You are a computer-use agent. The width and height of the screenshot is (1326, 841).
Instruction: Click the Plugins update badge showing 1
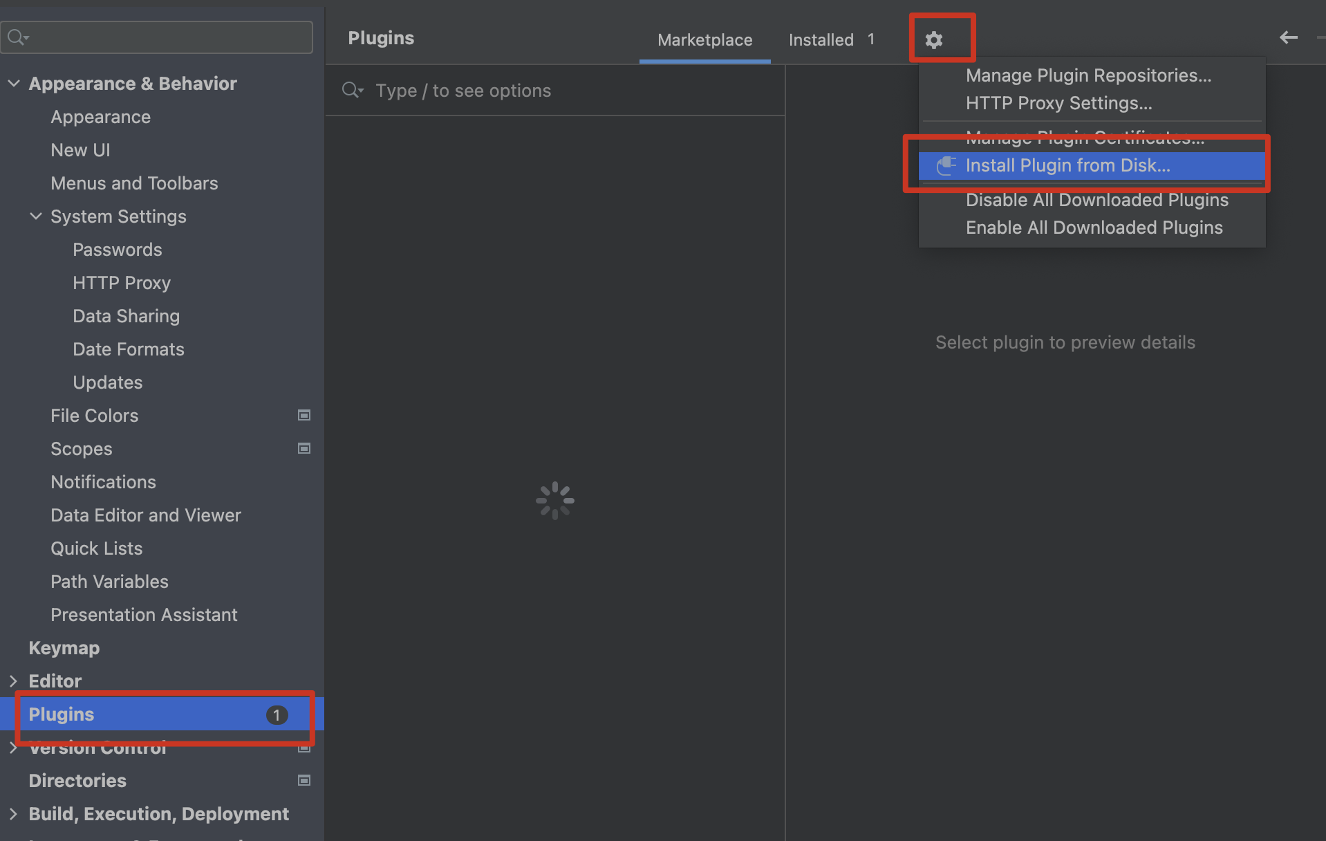(x=277, y=714)
